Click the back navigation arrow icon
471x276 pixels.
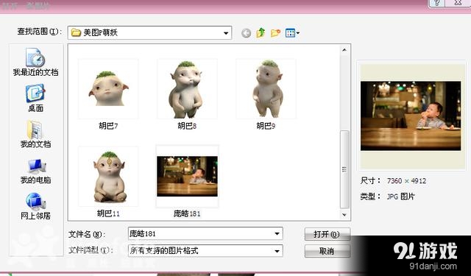[x=246, y=32]
